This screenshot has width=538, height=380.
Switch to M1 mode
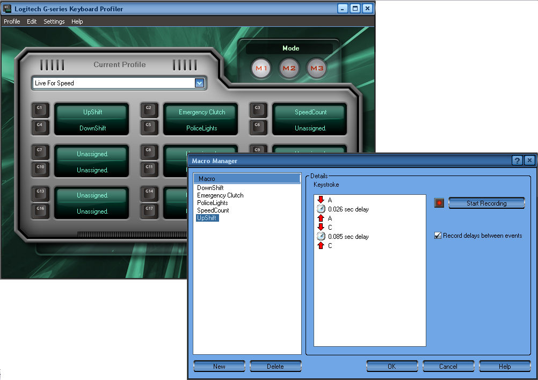tap(261, 68)
